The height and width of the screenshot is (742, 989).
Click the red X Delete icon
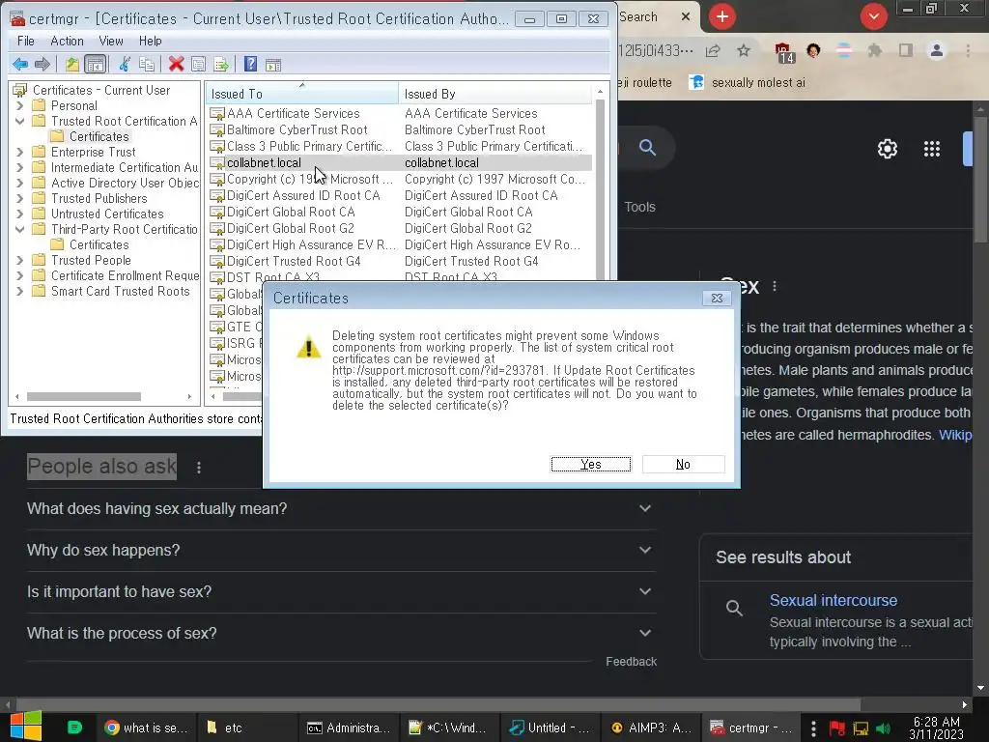(x=176, y=64)
